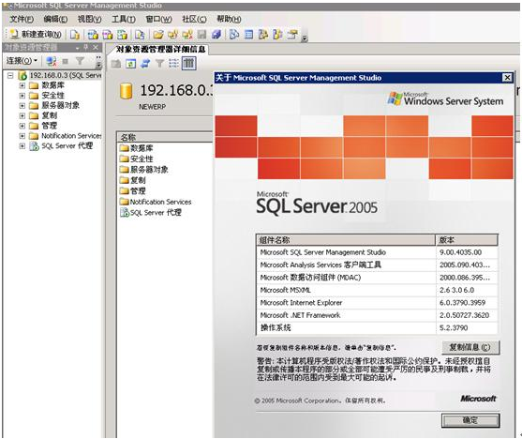Select Notification Services in details list
This screenshot has width=522, height=439.
click(x=156, y=202)
